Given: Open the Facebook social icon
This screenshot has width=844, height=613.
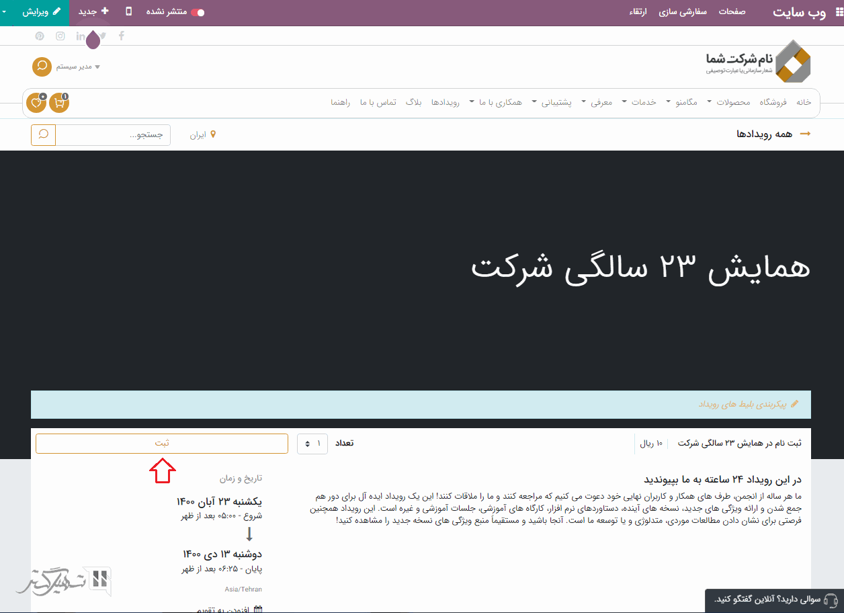Looking at the screenshot, I should [122, 36].
